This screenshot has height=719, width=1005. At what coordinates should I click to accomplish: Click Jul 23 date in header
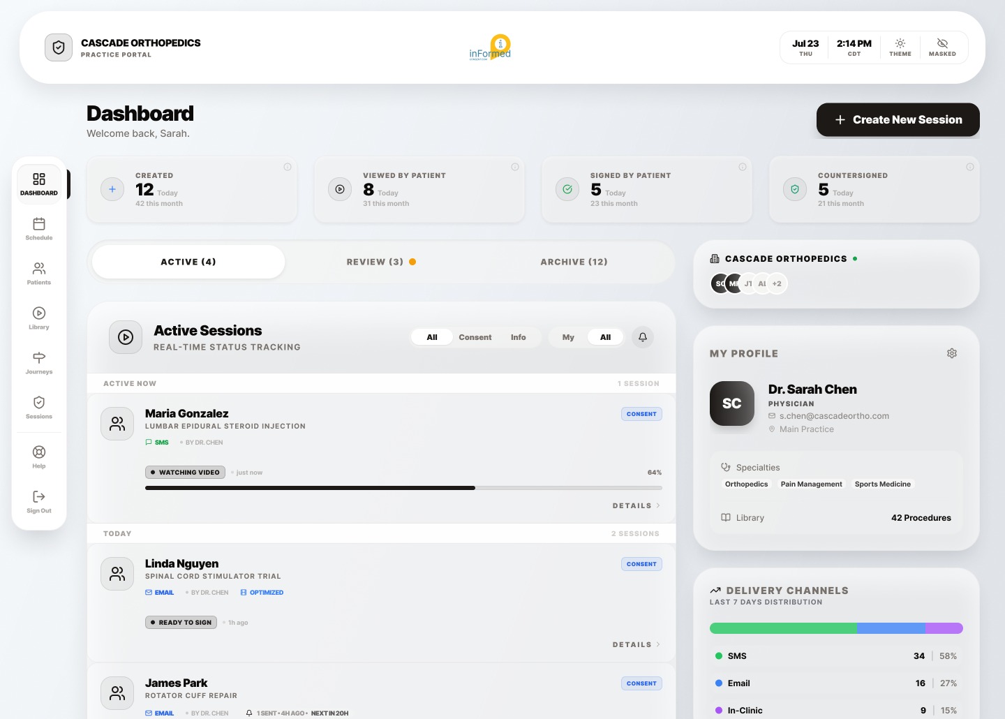point(805,47)
